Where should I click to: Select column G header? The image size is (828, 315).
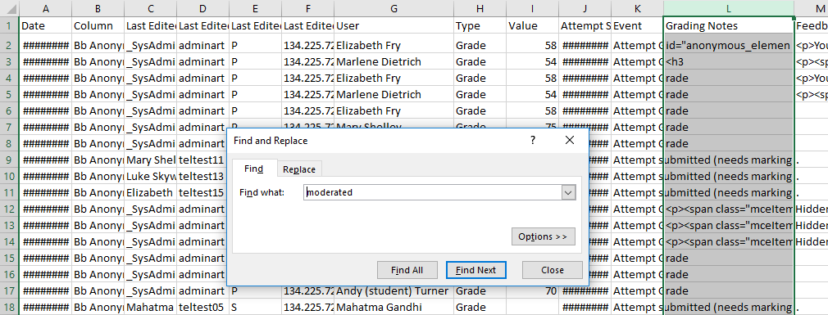coord(394,8)
